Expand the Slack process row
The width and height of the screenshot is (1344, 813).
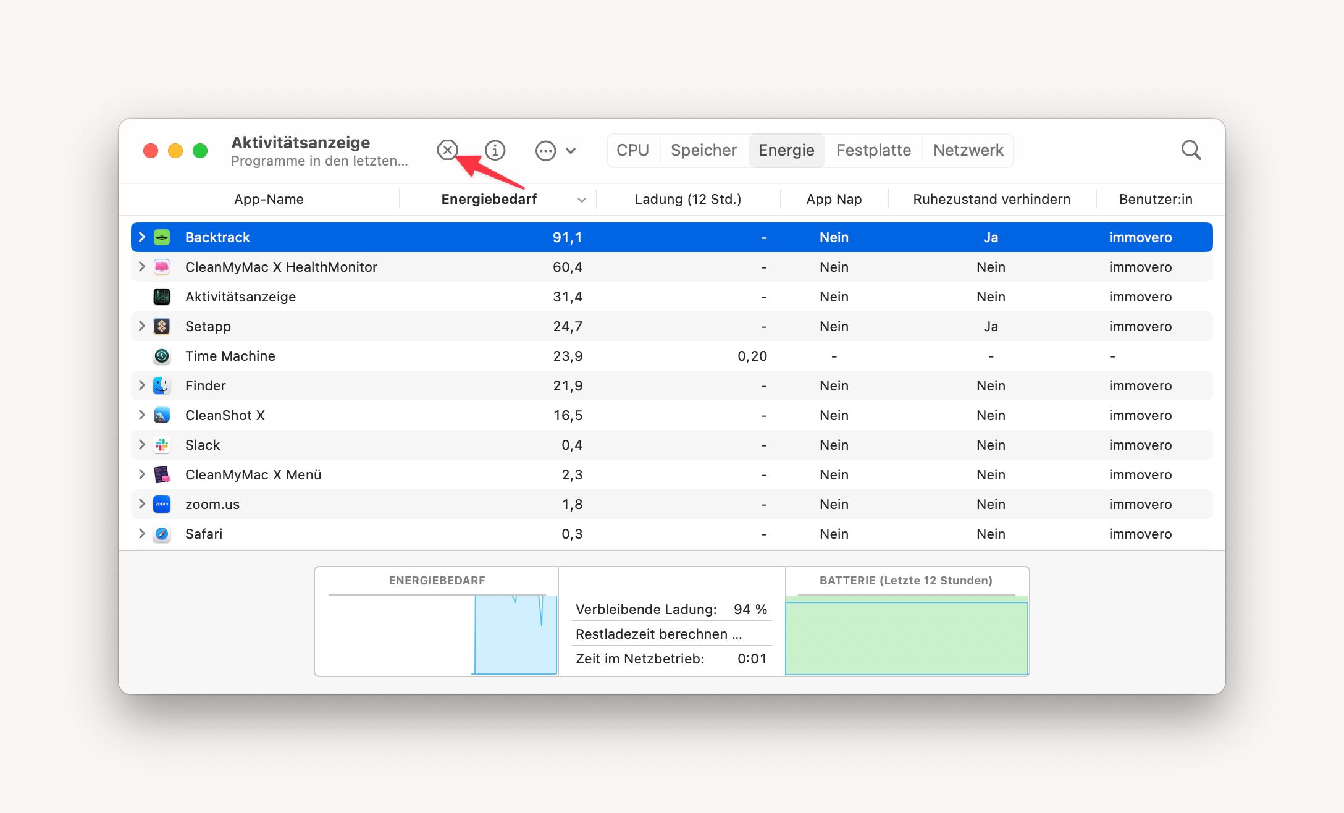[142, 445]
